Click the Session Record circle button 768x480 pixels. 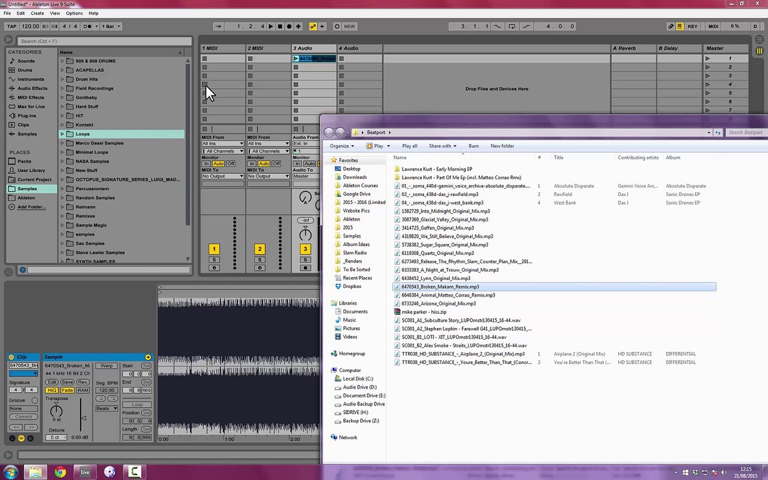coord(337,27)
